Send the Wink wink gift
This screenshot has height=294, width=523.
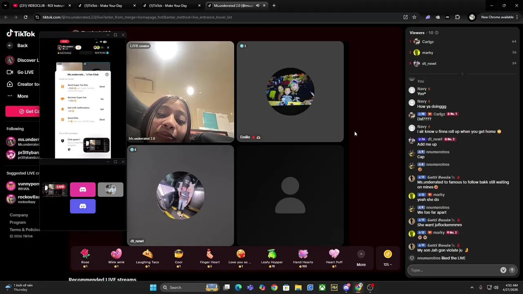tap(116, 258)
